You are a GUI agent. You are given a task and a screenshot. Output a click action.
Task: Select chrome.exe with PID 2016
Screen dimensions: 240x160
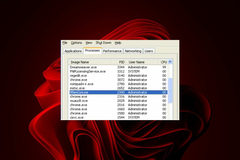[x=118, y=105]
